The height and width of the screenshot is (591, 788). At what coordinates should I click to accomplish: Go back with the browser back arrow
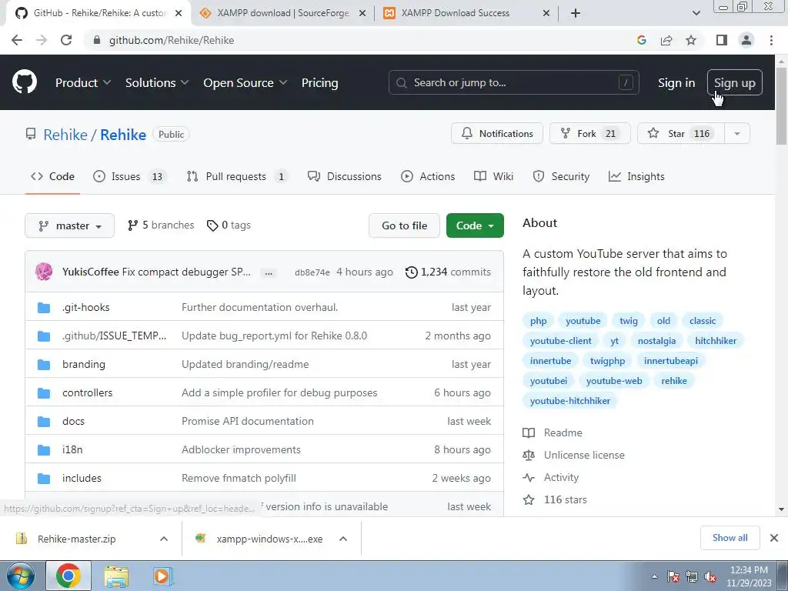tap(17, 40)
